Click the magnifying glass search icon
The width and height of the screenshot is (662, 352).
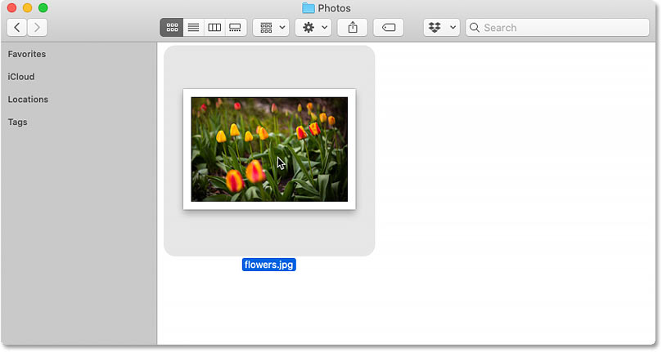pyautogui.click(x=475, y=28)
